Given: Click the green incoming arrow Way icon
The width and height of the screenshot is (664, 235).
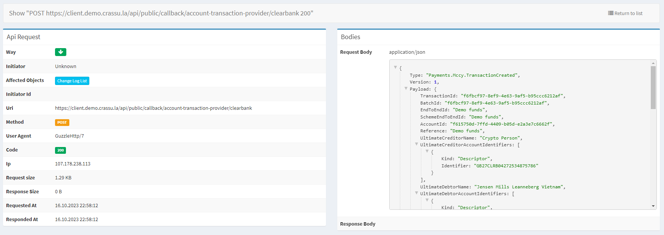Looking at the screenshot, I should coord(60,52).
